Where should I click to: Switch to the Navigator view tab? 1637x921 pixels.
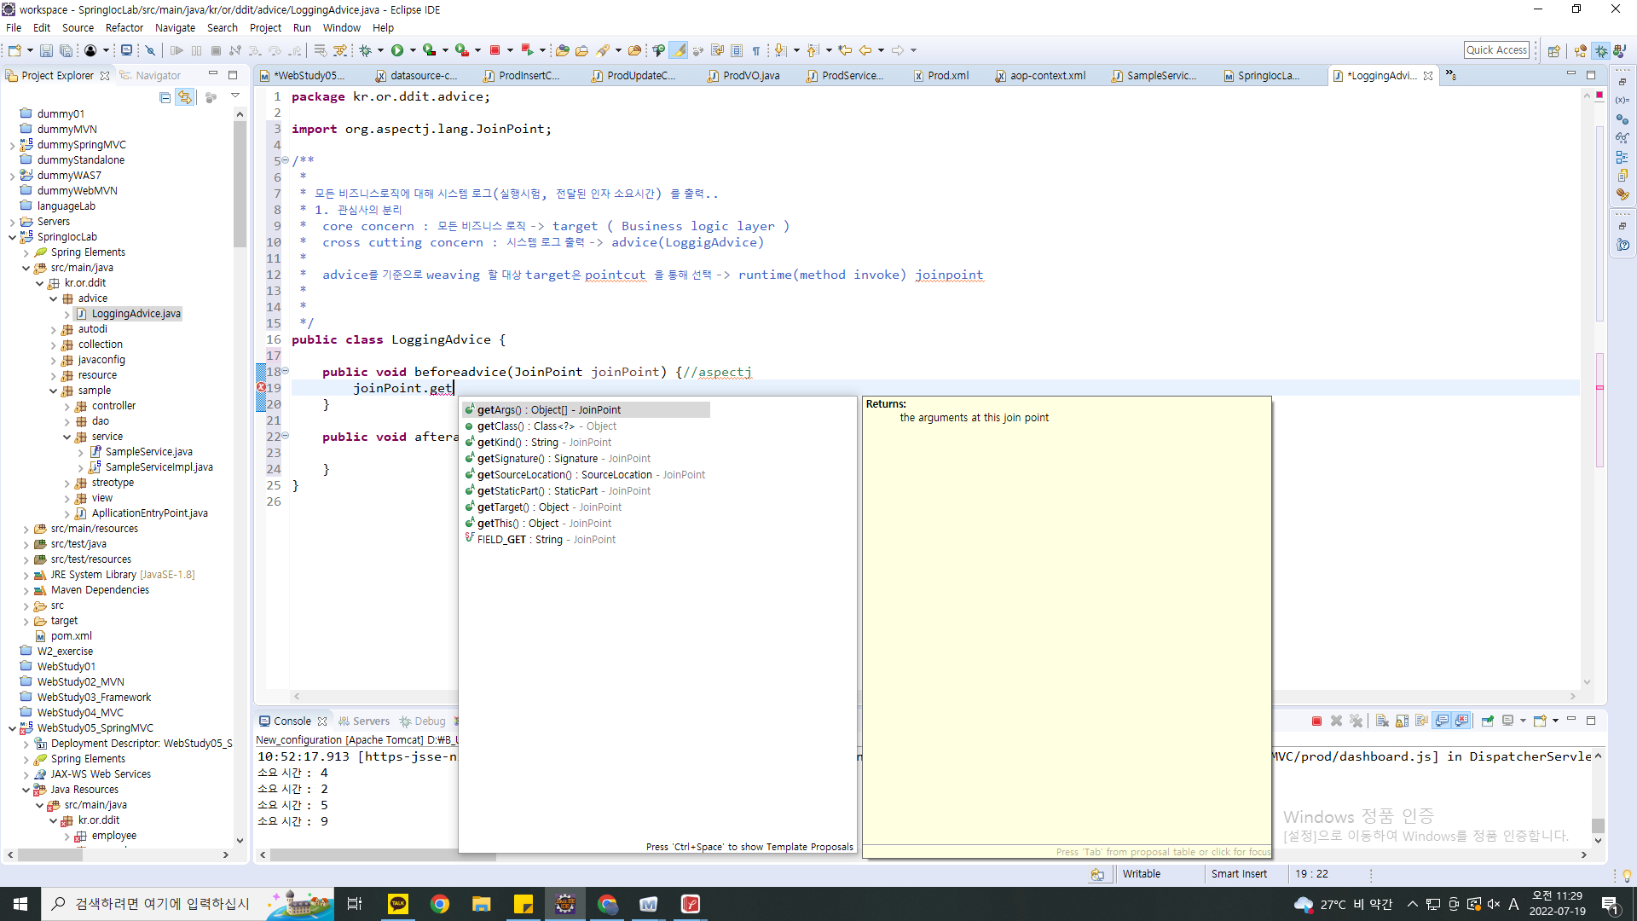click(x=152, y=76)
